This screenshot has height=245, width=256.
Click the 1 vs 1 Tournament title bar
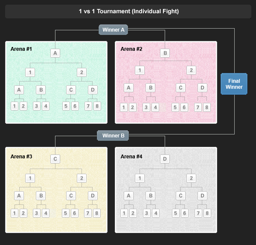[128, 12]
